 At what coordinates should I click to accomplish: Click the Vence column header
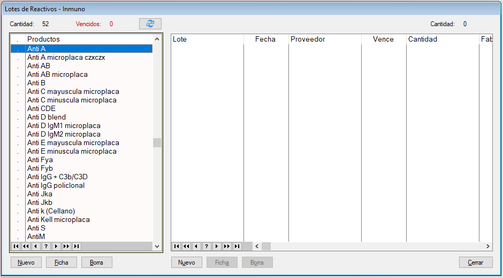383,39
